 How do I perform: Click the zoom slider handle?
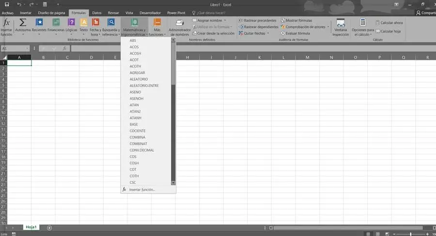(x=411, y=234)
